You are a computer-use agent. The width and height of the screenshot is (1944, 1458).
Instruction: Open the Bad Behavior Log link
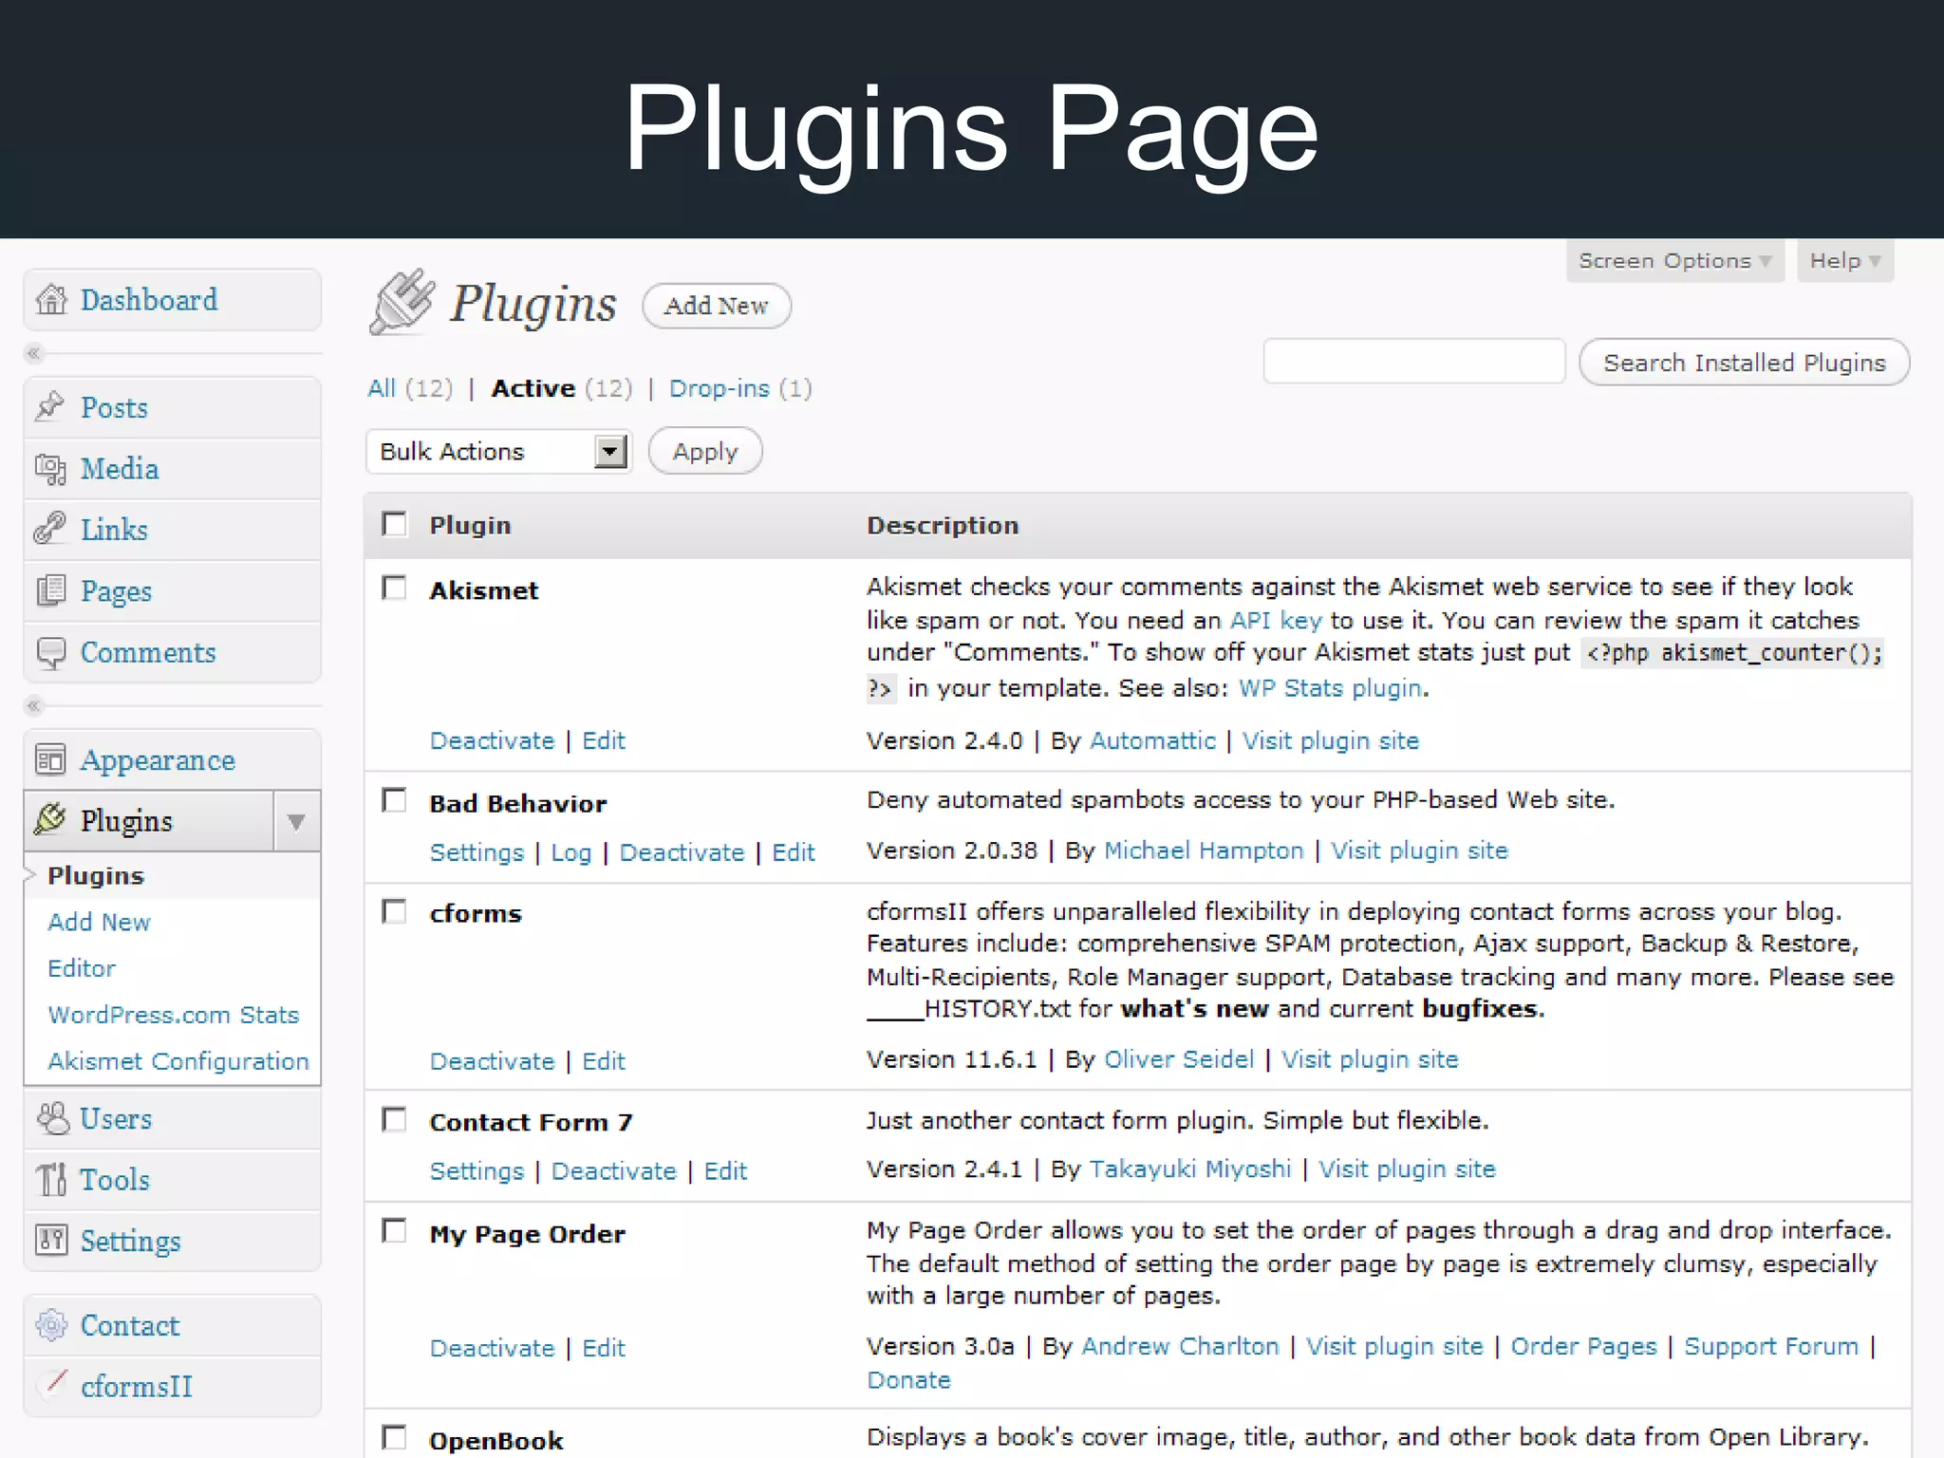(x=571, y=852)
